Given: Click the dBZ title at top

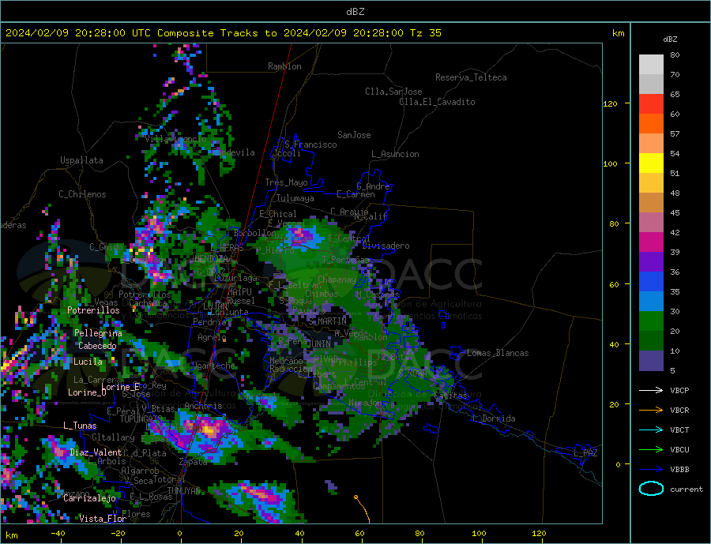Looking at the screenshot, I should 355,12.
